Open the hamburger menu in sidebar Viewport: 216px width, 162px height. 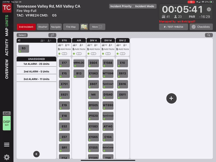(7, 145)
